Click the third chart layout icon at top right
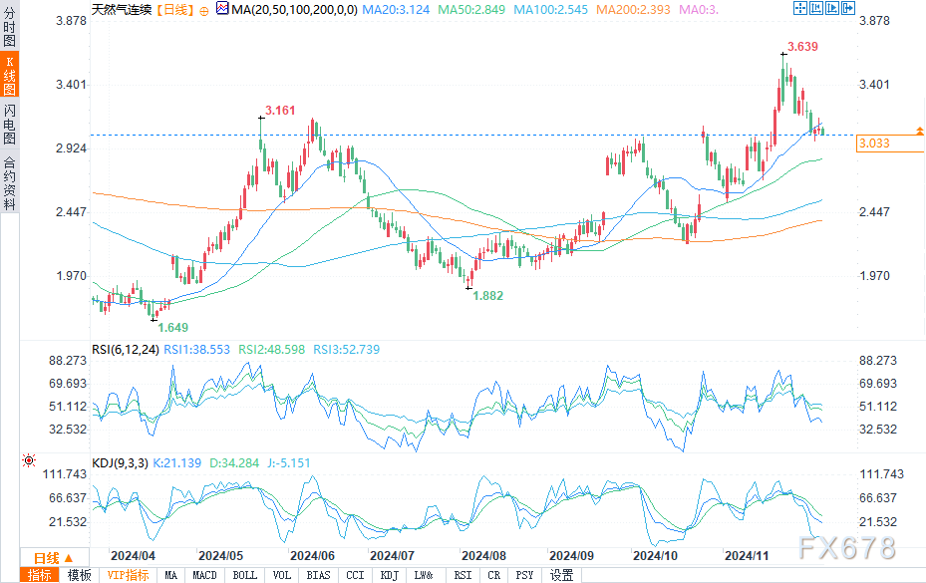The height and width of the screenshot is (583, 926). (831, 8)
